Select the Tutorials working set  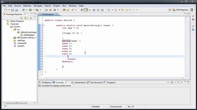click(13, 24)
